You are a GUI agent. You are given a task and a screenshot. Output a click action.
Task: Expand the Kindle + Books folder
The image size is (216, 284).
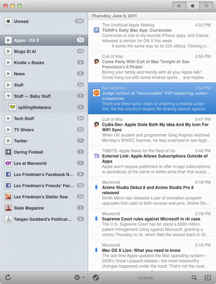(8, 63)
